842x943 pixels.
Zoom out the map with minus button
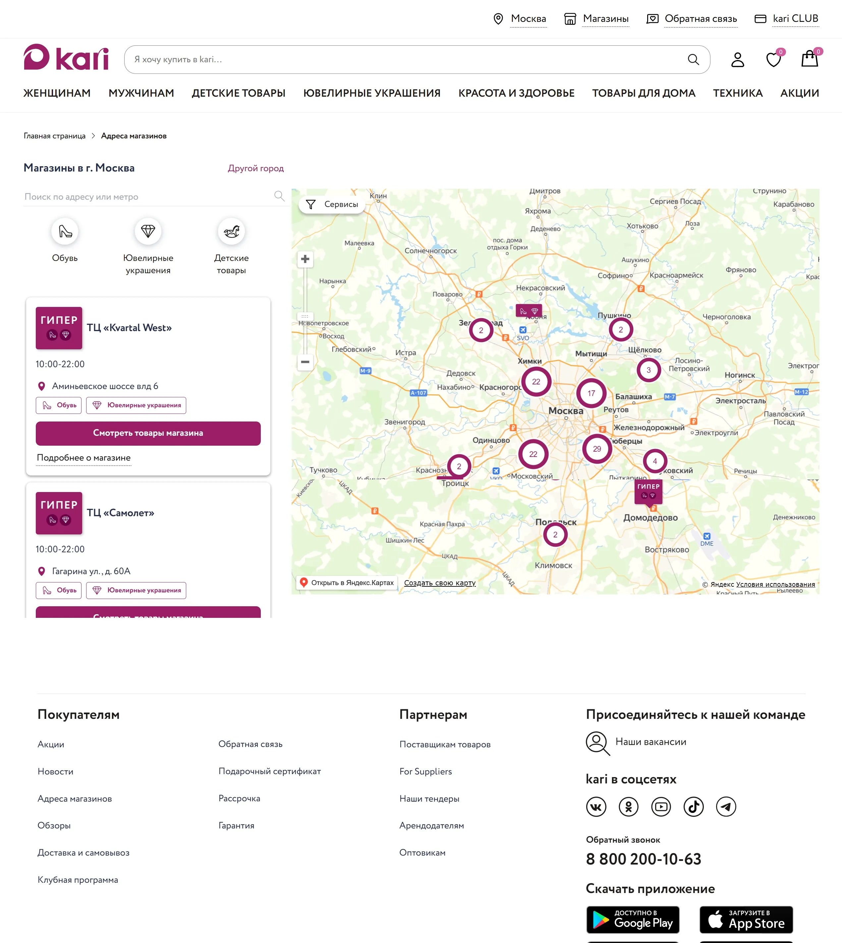[x=305, y=362]
